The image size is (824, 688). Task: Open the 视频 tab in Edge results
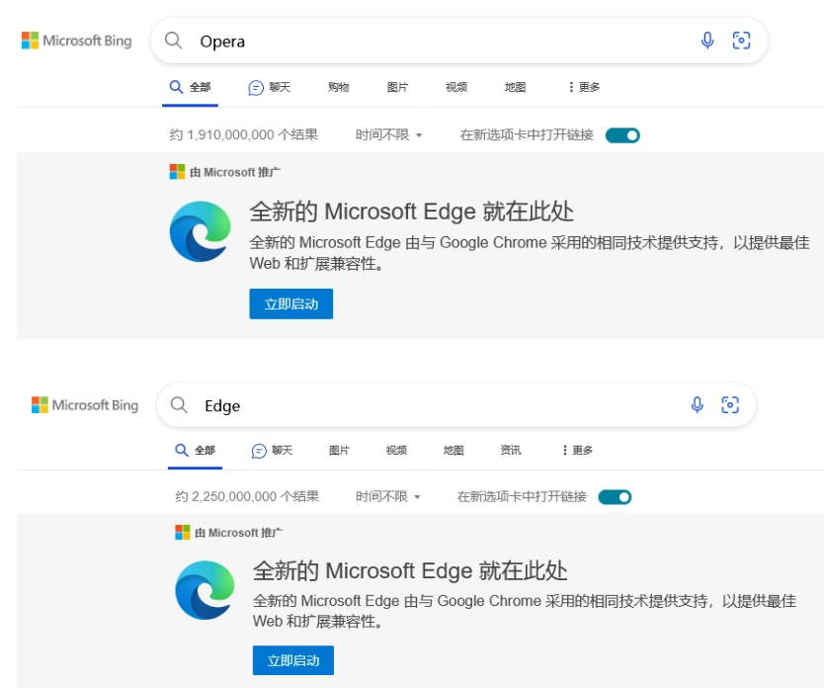coord(396,451)
